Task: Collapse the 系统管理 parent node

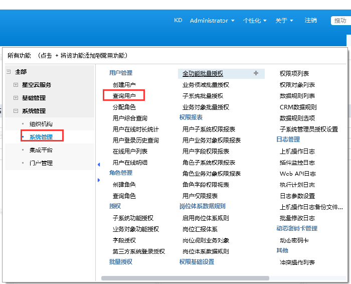Action: pos(16,111)
